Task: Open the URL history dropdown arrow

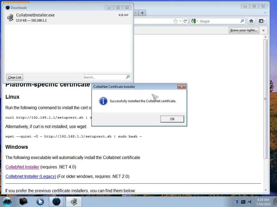Action: click(x=180, y=21)
